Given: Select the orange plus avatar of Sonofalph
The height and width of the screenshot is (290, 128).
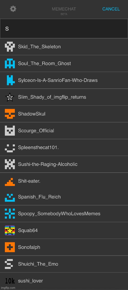Looking at the screenshot, I should click(x=10, y=247).
